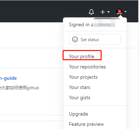Select Your profile menu entry
The width and height of the screenshot is (139, 129).
(x=82, y=56)
